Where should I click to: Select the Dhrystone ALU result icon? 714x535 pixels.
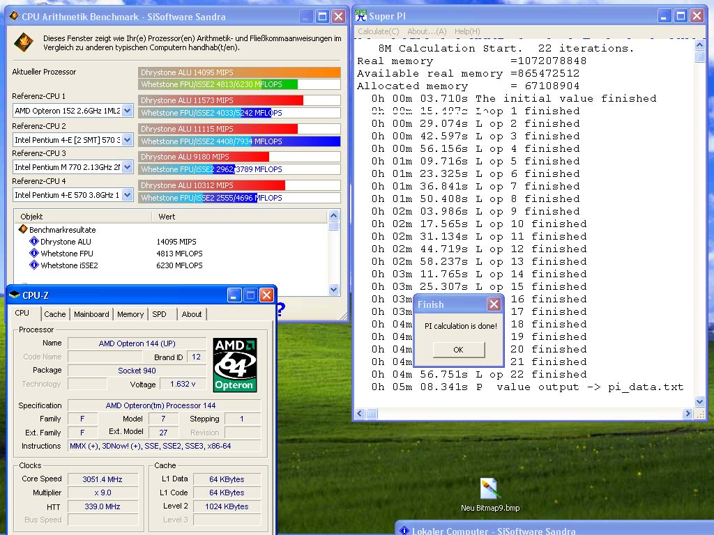[x=34, y=242]
